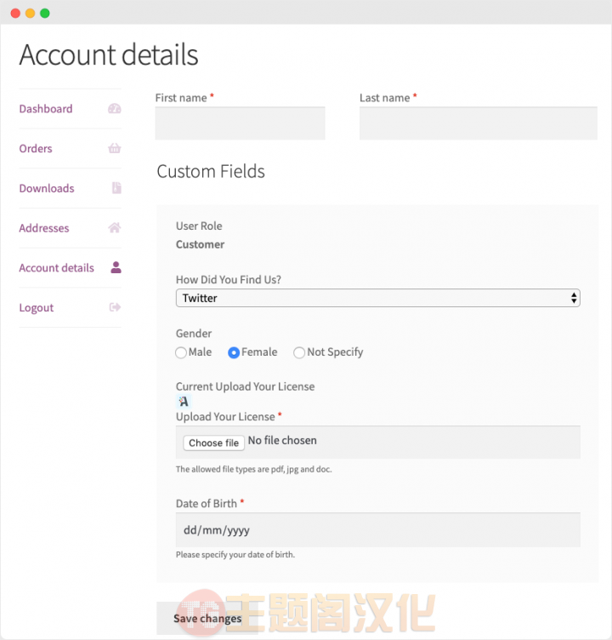Click the Addresses house icon
The image size is (612, 640).
coord(115,228)
